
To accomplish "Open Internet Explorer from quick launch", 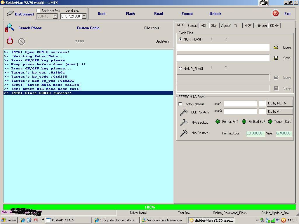I will tap(23, 220).
